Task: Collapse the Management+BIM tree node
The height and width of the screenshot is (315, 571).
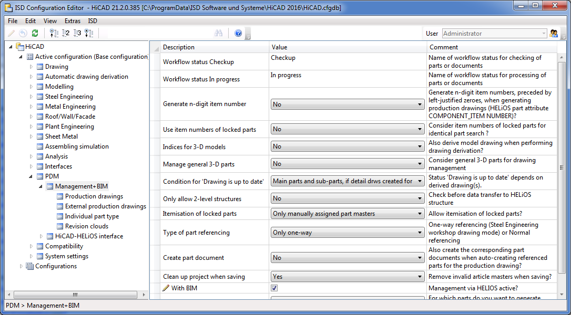Action: click(x=41, y=186)
